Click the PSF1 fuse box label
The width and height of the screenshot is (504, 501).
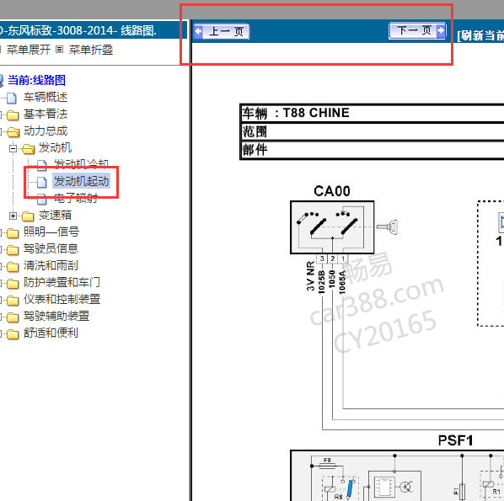coord(455,440)
